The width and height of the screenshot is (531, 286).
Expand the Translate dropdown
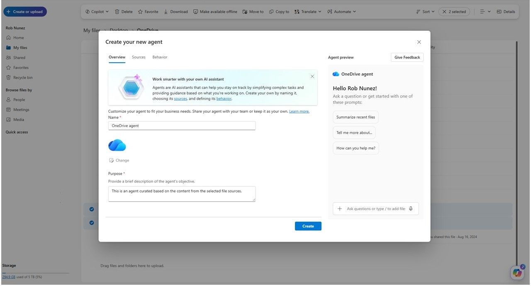(308, 12)
